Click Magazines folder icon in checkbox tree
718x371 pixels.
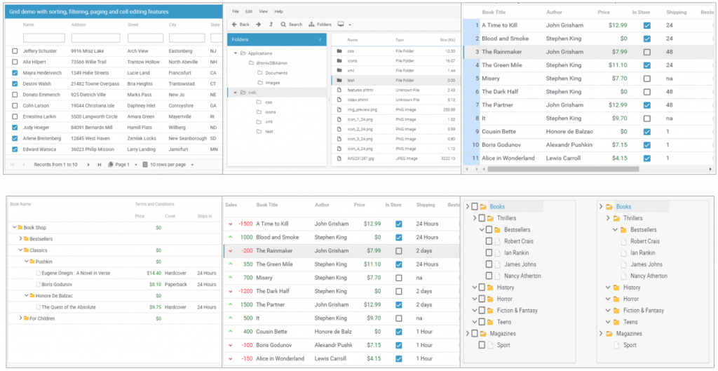482,333
